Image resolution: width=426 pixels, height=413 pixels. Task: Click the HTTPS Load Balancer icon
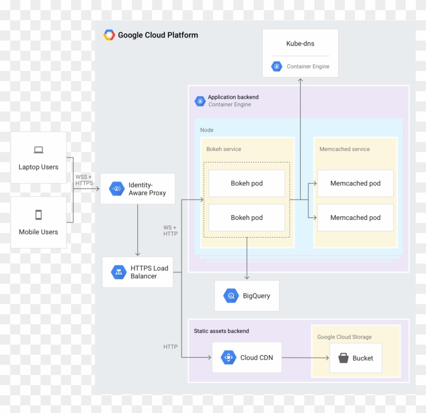coord(119,272)
